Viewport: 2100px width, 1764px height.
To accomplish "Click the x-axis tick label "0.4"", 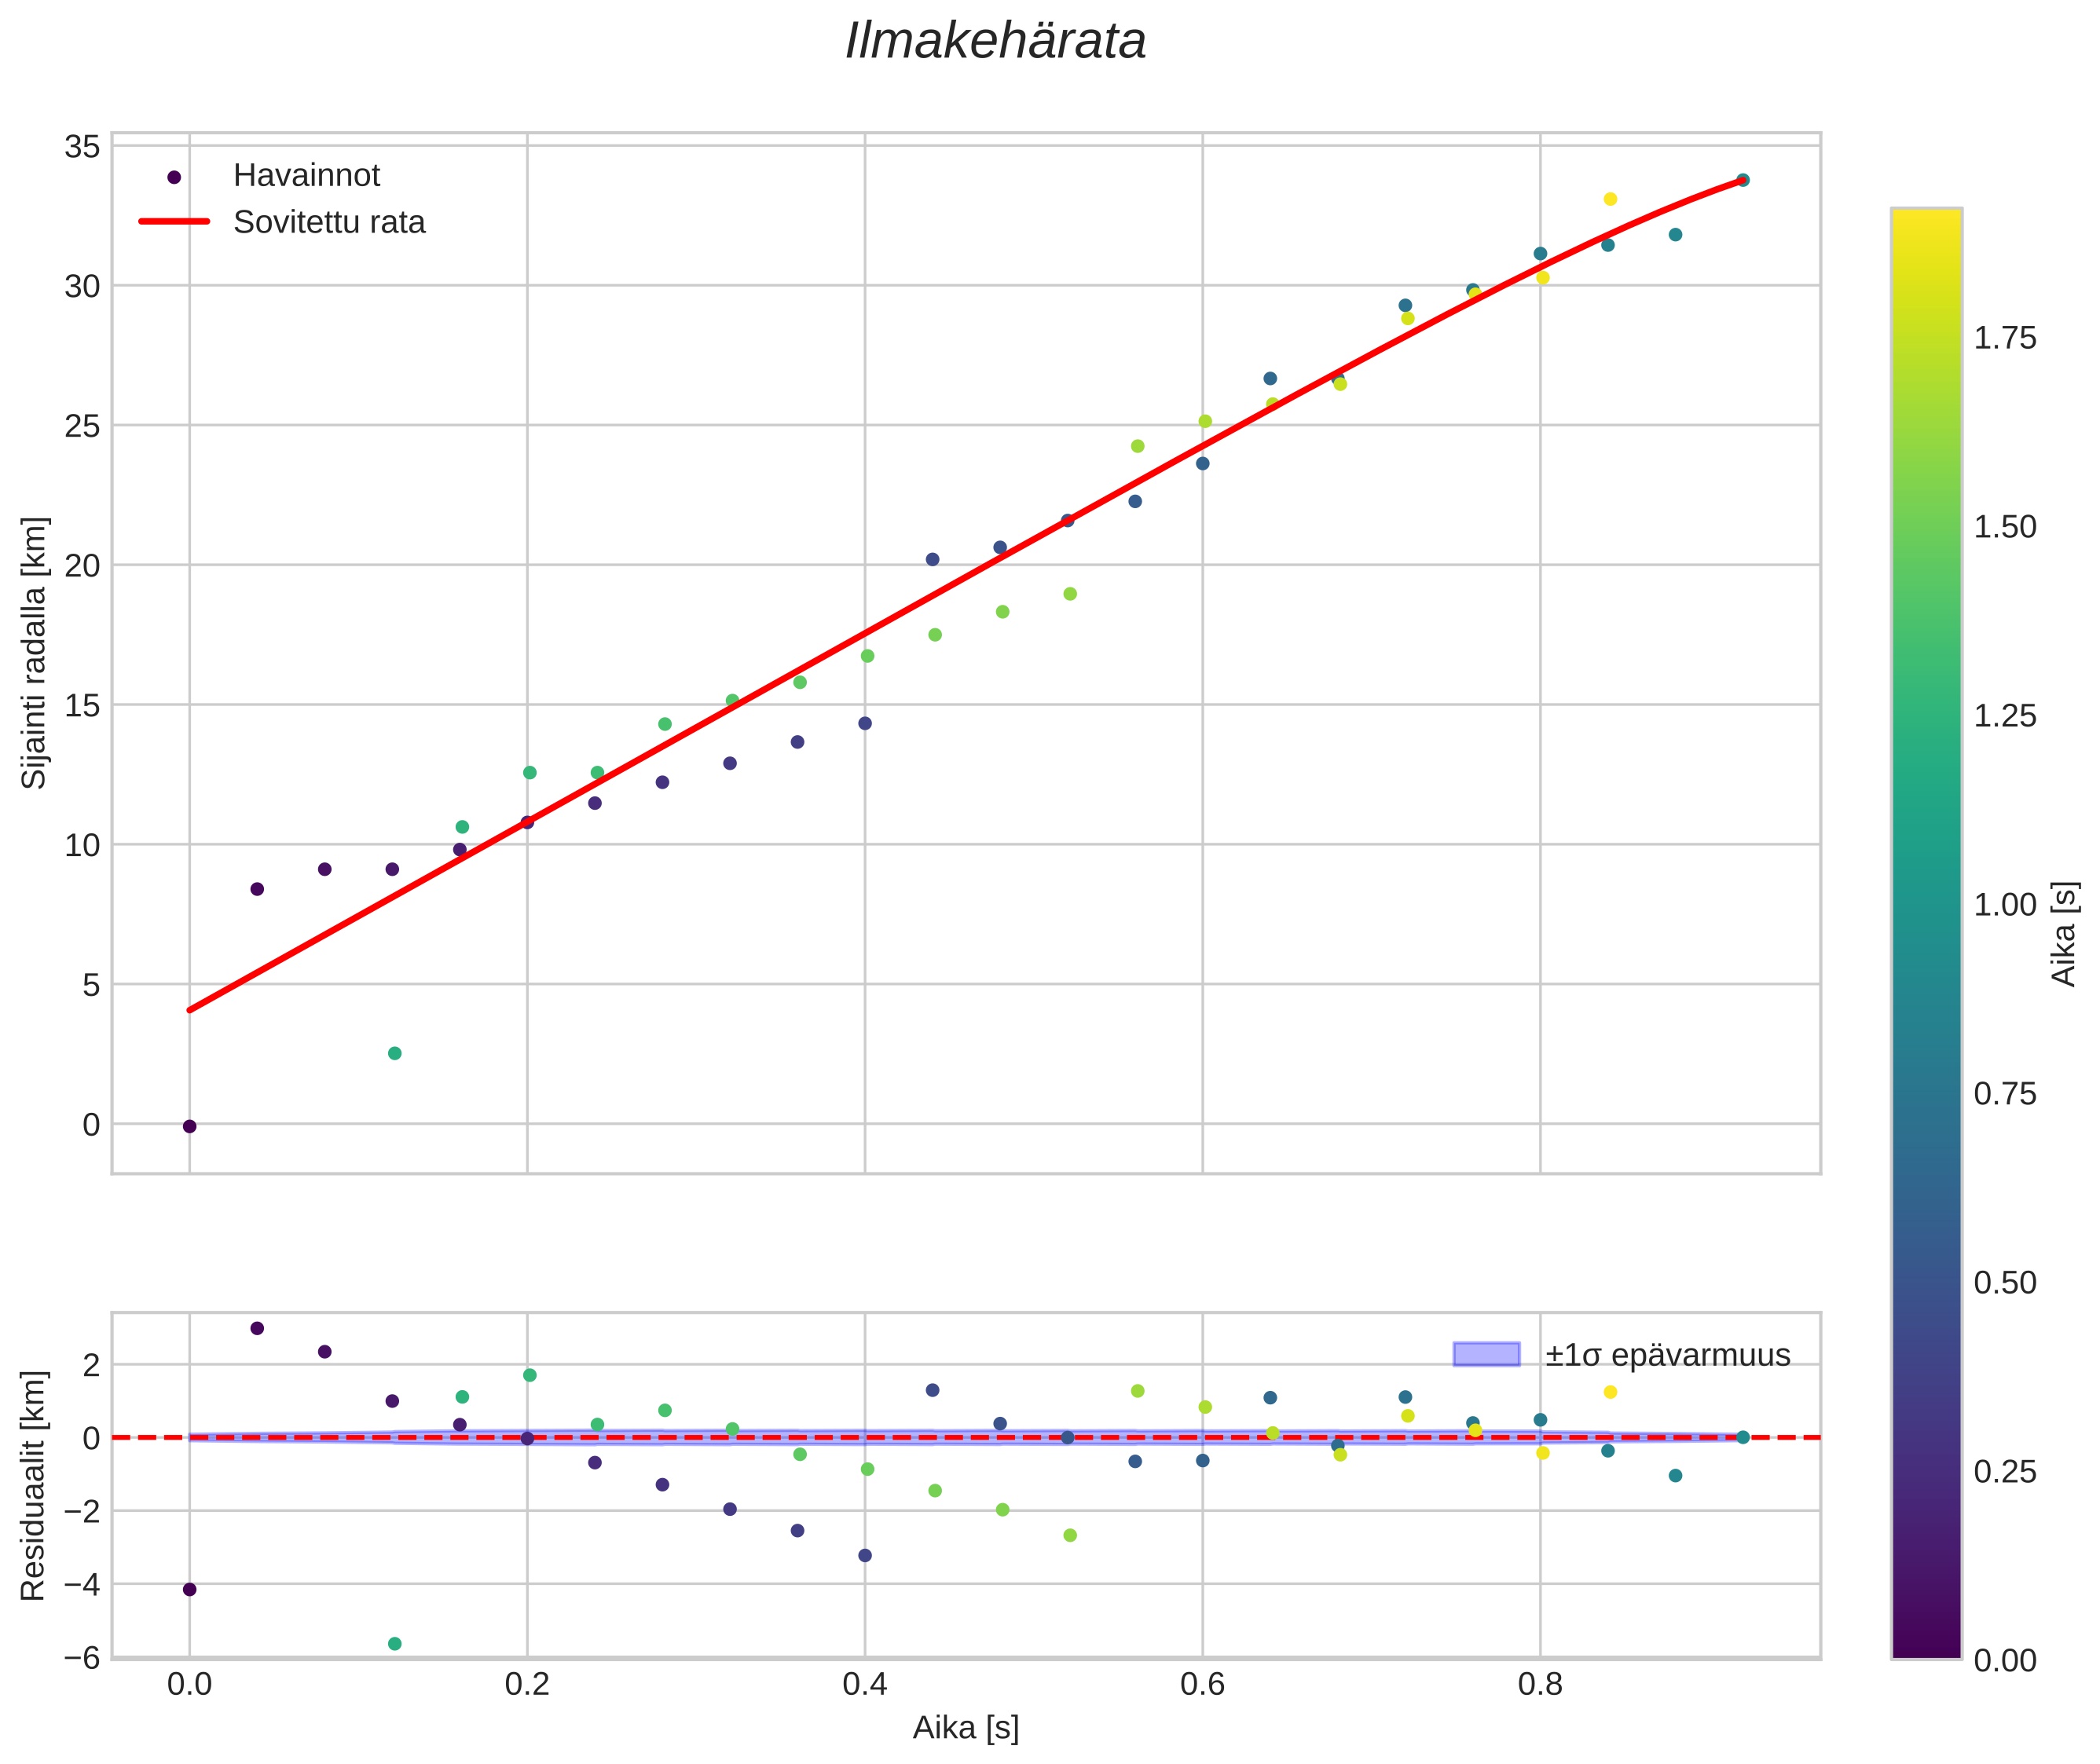I will tap(864, 1684).
